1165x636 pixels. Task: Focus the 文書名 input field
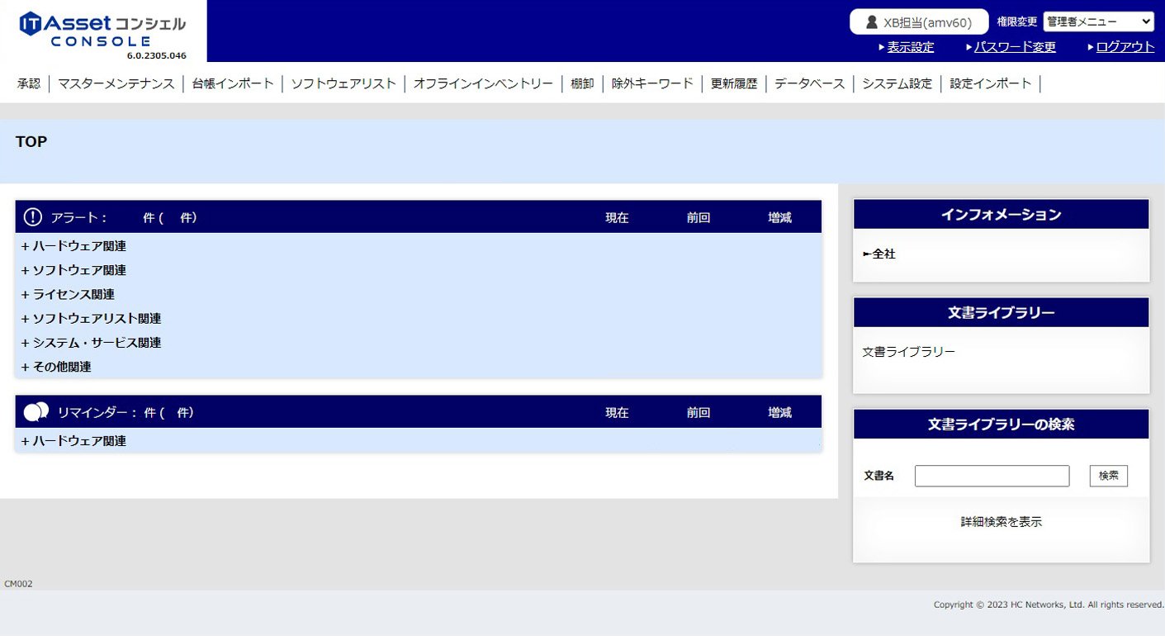point(992,476)
